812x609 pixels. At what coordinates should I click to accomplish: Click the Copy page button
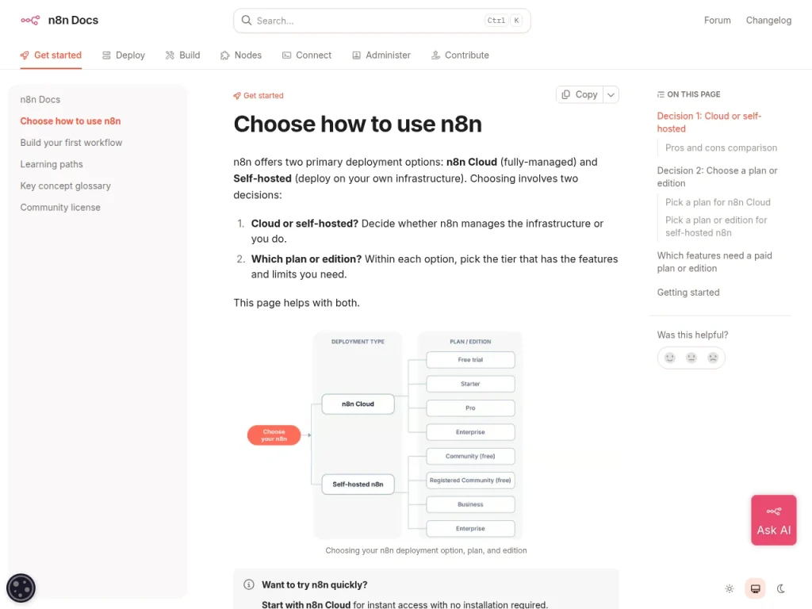[x=580, y=95]
